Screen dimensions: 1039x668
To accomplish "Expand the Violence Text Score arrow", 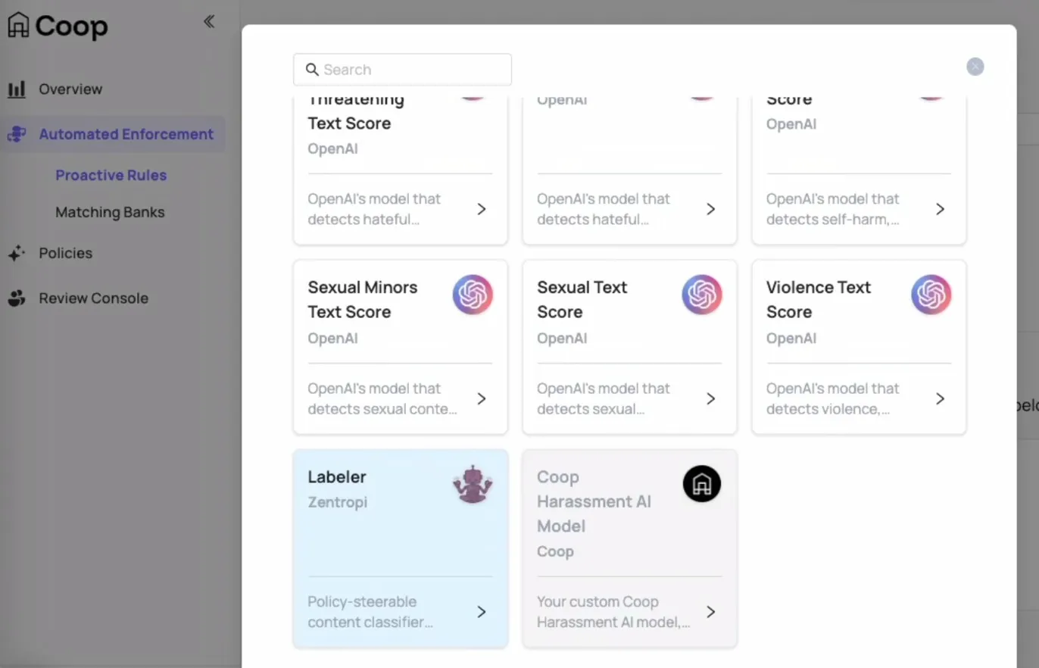I will (x=940, y=398).
